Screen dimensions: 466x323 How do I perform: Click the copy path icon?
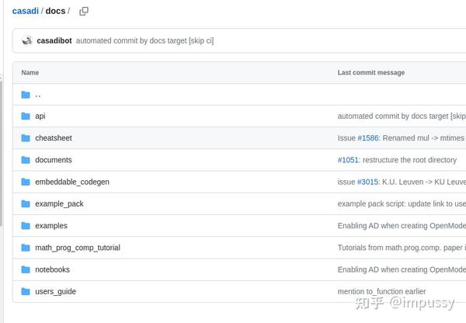pyautogui.click(x=84, y=11)
